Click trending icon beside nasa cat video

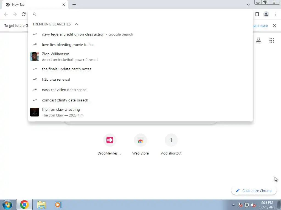[x=35, y=90]
